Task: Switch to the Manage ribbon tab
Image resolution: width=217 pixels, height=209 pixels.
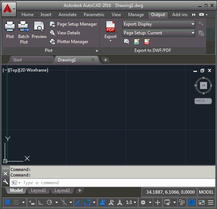Action: click(136, 15)
